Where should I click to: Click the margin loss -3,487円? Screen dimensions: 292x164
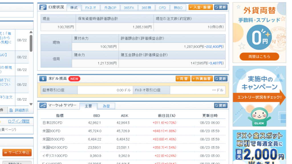[215, 63]
